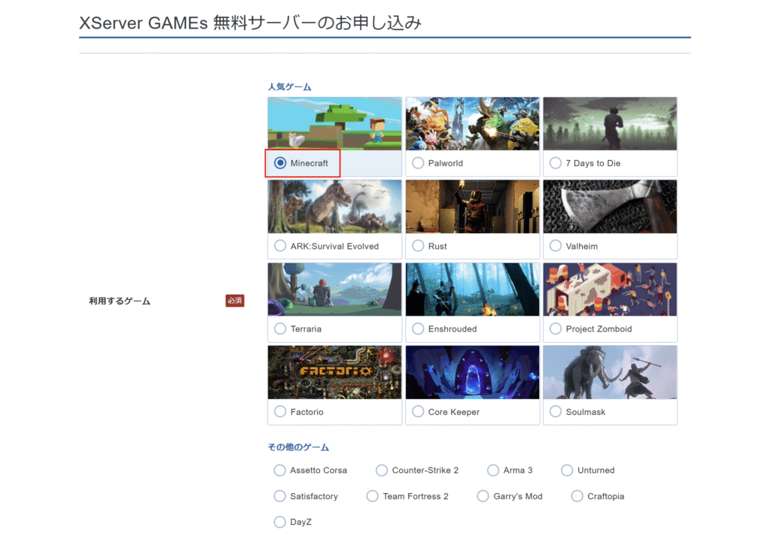The image size is (771, 542).
Task: Pick the ARK:Survival Evolved radio button
Action: (280, 246)
